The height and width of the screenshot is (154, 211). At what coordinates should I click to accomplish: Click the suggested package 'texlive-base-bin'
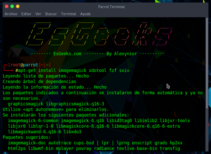(x=137, y=148)
